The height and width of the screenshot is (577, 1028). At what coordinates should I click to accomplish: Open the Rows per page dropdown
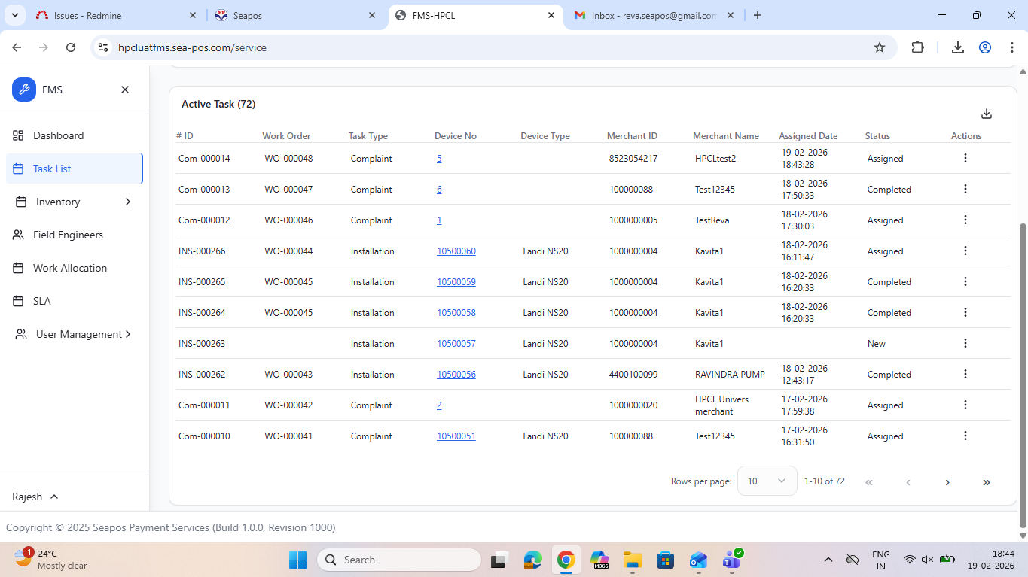(x=767, y=481)
